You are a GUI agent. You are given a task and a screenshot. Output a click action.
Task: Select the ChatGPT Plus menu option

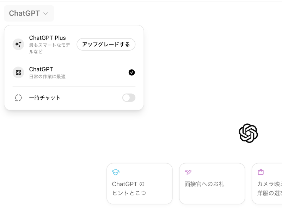48,38
